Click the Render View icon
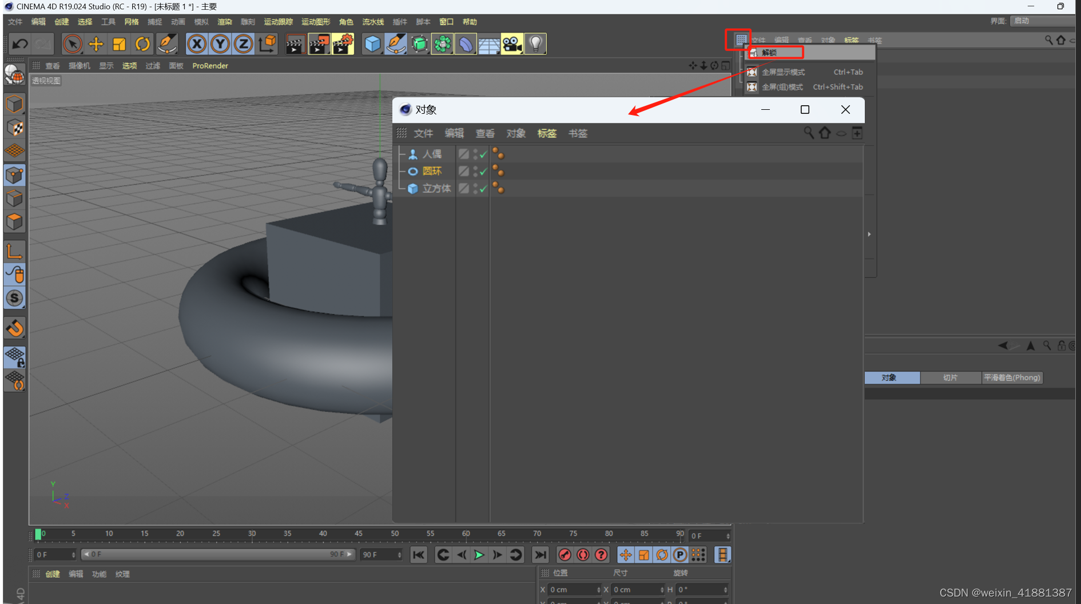The width and height of the screenshot is (1081, 604). [296, 43]
